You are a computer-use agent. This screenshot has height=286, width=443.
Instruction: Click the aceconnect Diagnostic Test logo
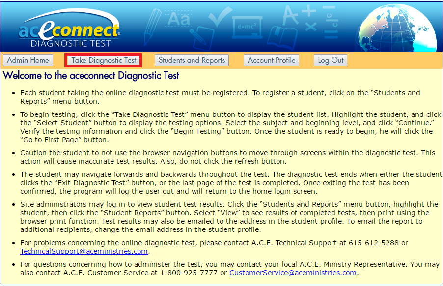coord(70,29)
